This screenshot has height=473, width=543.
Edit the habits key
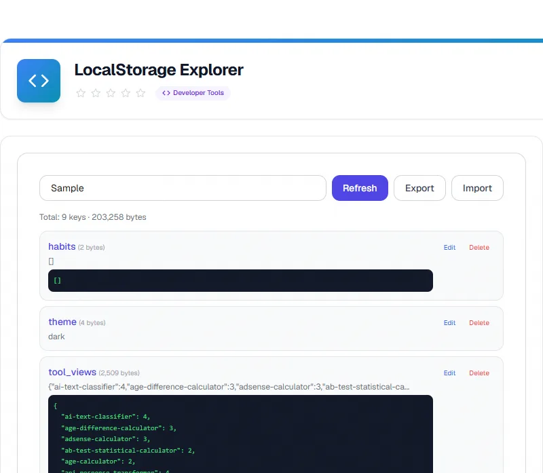[449, 248]
